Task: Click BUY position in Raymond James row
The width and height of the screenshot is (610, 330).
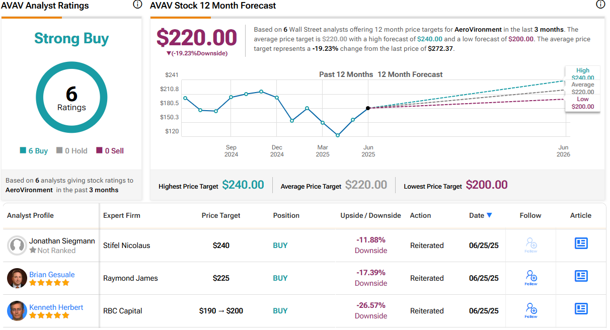Action: coord(280,278)
